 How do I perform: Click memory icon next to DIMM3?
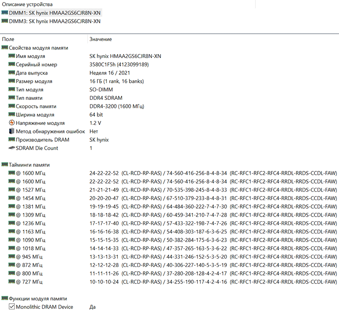5,21
